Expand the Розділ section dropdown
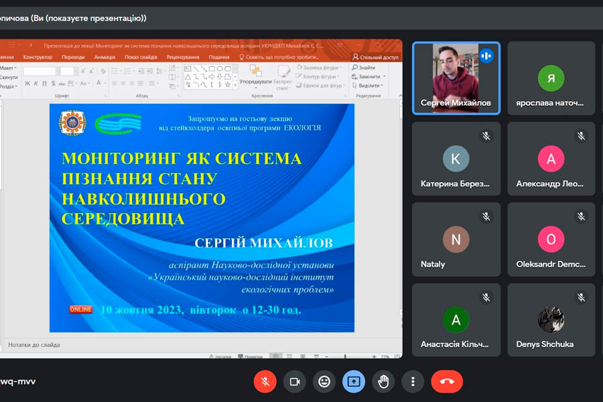 click(9, 86)
